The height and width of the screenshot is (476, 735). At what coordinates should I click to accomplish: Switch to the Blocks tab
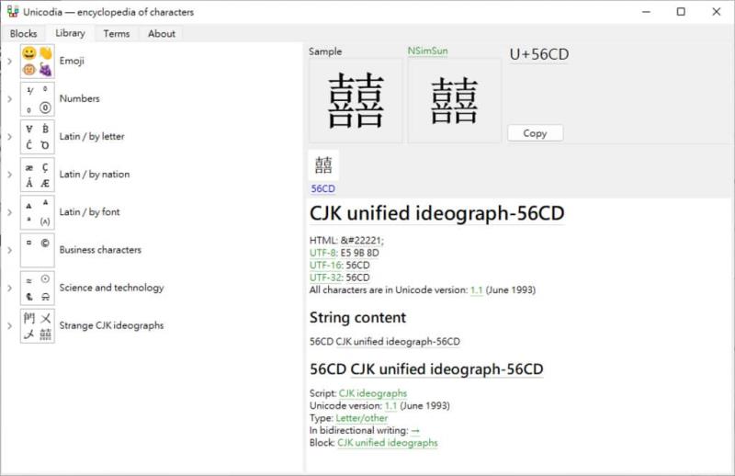point(24,34)
